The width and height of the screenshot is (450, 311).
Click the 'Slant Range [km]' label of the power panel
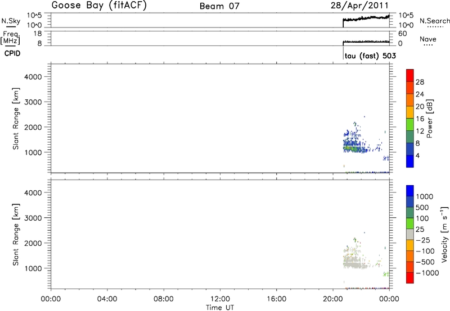click(16, 118)
